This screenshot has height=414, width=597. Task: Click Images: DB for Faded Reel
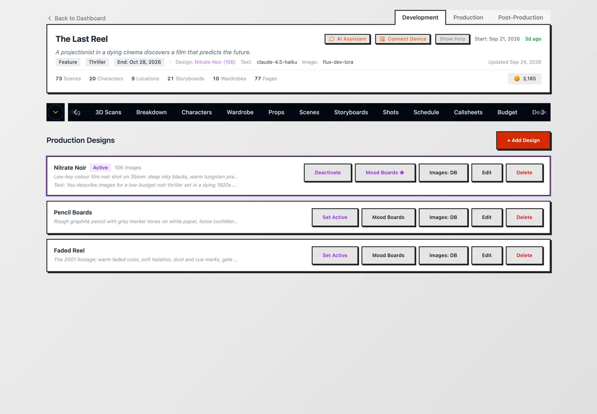click(x=443, y=256)
